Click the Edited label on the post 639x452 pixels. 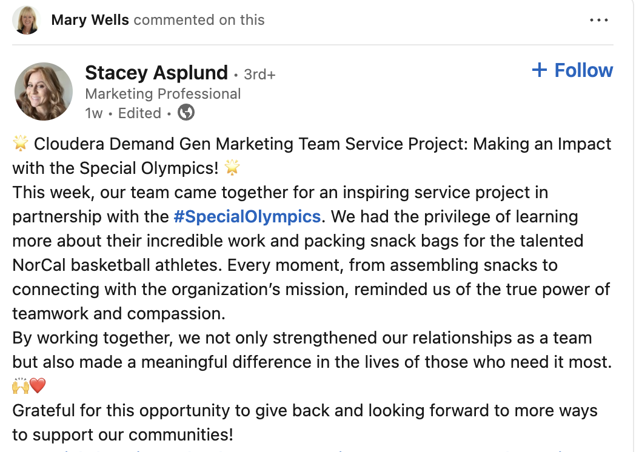pos(139,113)
